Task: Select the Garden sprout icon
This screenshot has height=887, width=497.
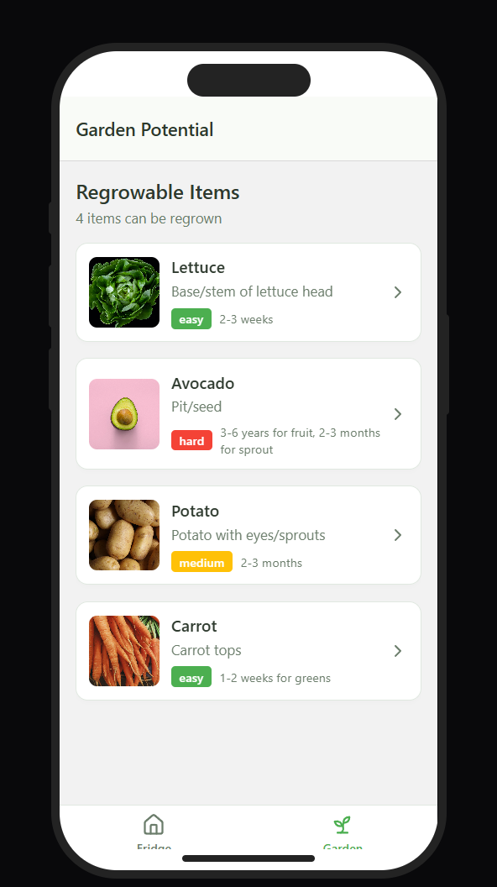Action: [x=342, y=824]
